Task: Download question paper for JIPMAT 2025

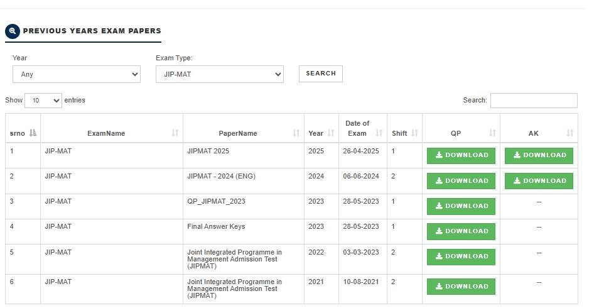Action: point(461,156)
